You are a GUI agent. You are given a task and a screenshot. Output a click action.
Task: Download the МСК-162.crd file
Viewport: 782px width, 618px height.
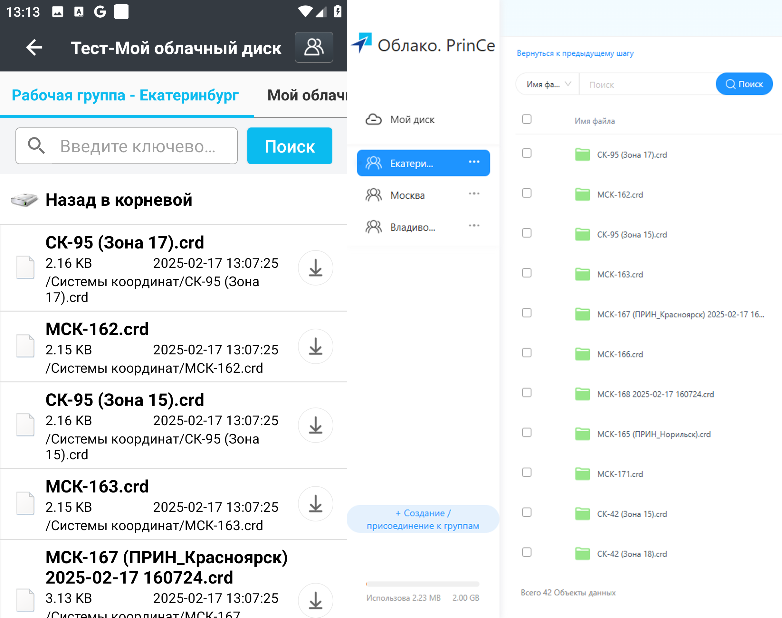pos(315,346)
